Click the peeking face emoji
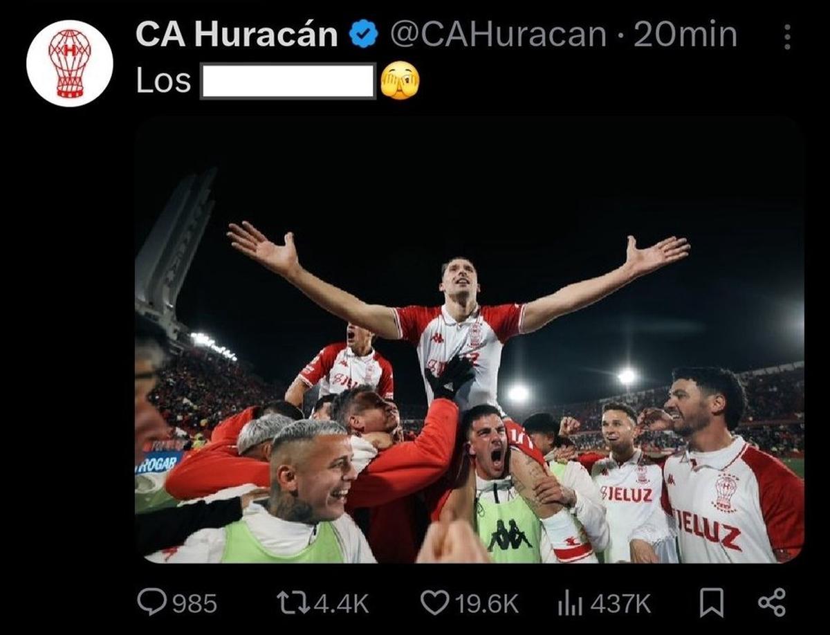830x635 pixels. point(400,81)
